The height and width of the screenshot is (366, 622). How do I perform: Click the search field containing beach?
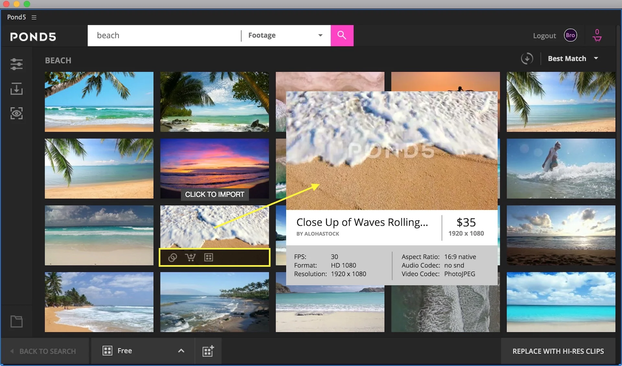[164, 35]
